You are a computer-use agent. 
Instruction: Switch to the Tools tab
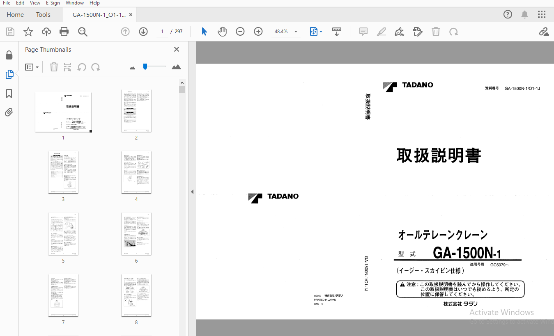tap(43, 15)
